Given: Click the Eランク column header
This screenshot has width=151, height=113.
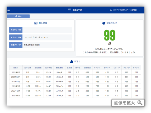Looking at the screenshot, I should point(136,68).
